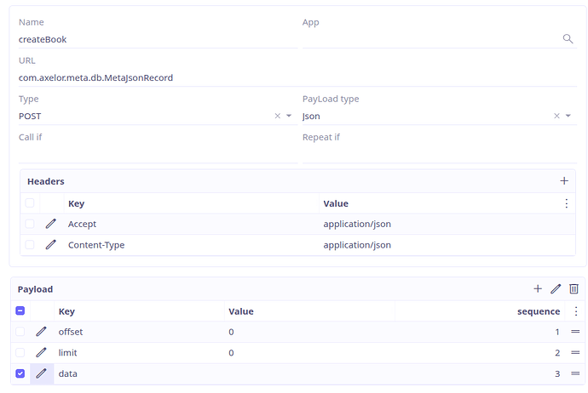Toggle the Payload select-all checkbox
Image resolution: width=588 pixels, height=393 pixels.
20,311
